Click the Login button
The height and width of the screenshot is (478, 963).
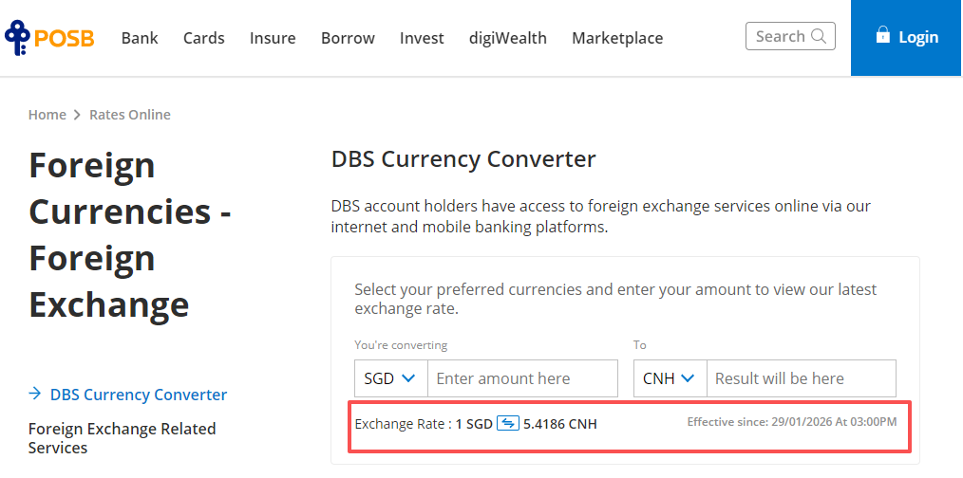pyautogui.click(x=906, y=38)
